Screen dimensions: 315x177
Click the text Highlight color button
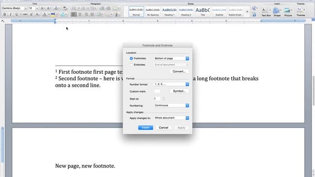pyautogui.click(x=53, y=14)
